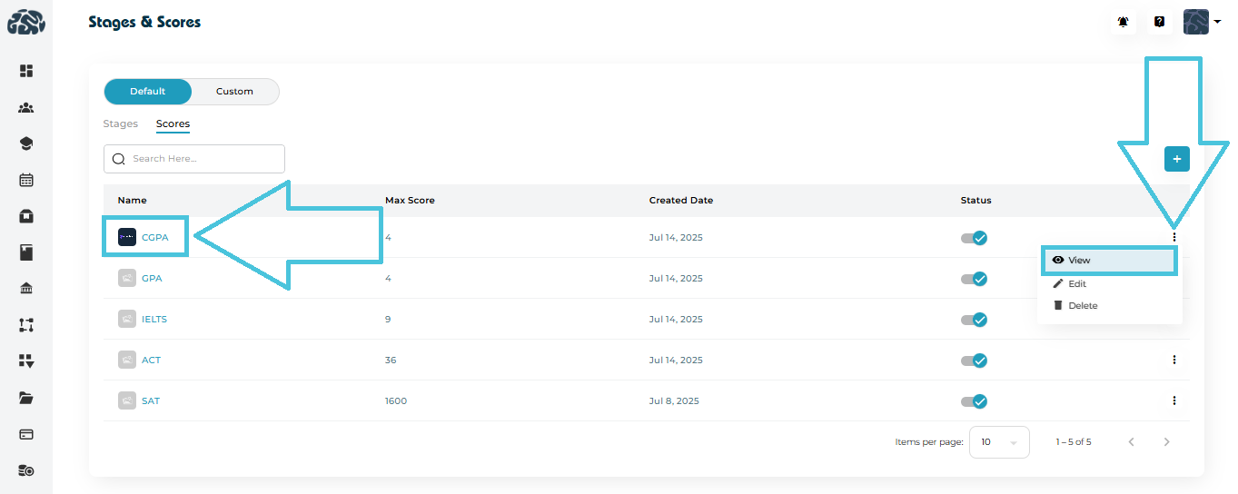Open the graduation cap sidebar icon
Viewport: 1238px width, 494px height.
pyautogui.click(x=26, y=143)
